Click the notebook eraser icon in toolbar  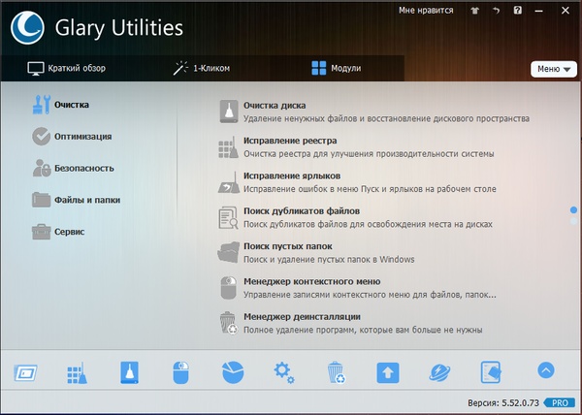pos(491,372)
